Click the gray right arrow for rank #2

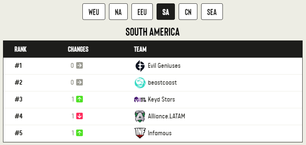tap(79, 82)
